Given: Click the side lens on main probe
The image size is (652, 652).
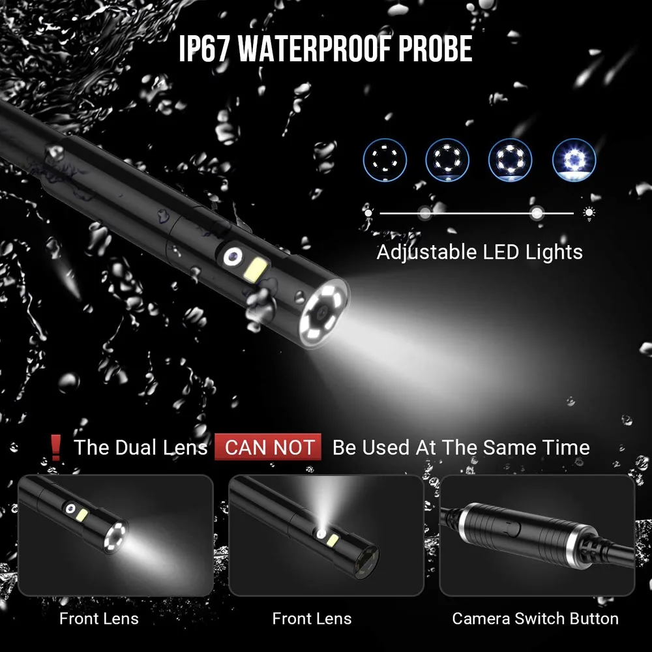Looking at the screenshot, I should [233, 256].
